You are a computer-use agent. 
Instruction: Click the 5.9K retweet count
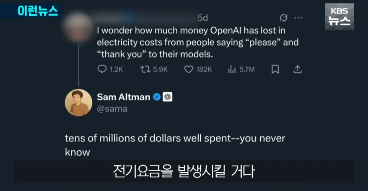(x=160, y=70)
